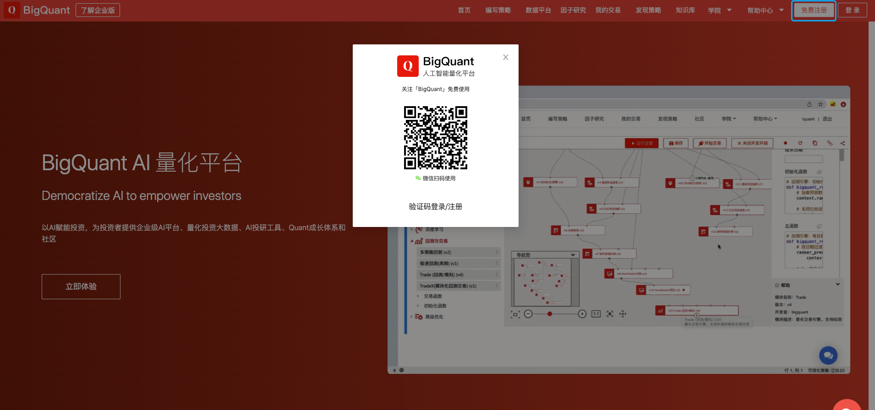Click the fit-to-screen icon beside zoom-out
The width and height of the screenshot is (875, 410).
click(x=515, y=314)
